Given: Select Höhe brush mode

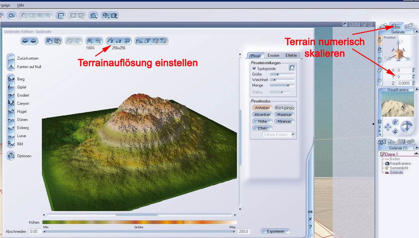Looking at the screenshot, I should (x=263, y=122).
